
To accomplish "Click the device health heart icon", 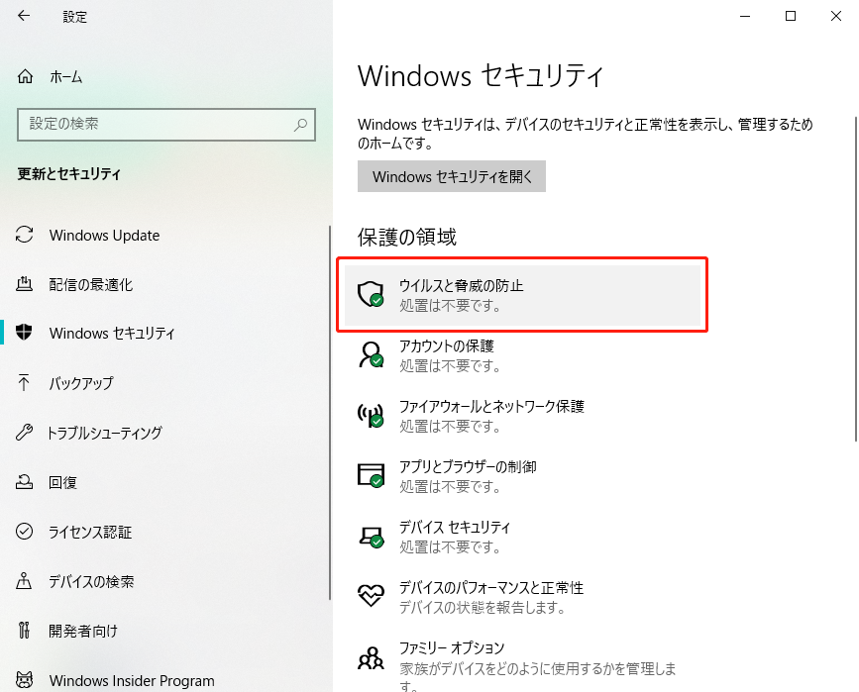I will click(371, 596).
